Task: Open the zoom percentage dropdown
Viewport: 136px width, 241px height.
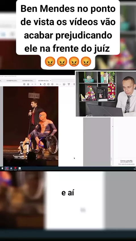Action: tap(58, 84)
